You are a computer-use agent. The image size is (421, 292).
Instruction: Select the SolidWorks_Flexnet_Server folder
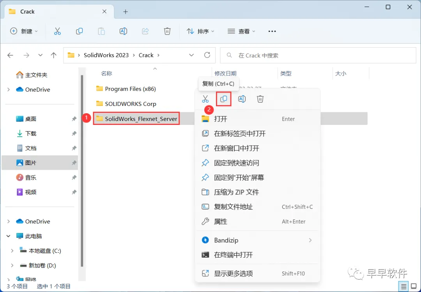click(x=136, y=119)
